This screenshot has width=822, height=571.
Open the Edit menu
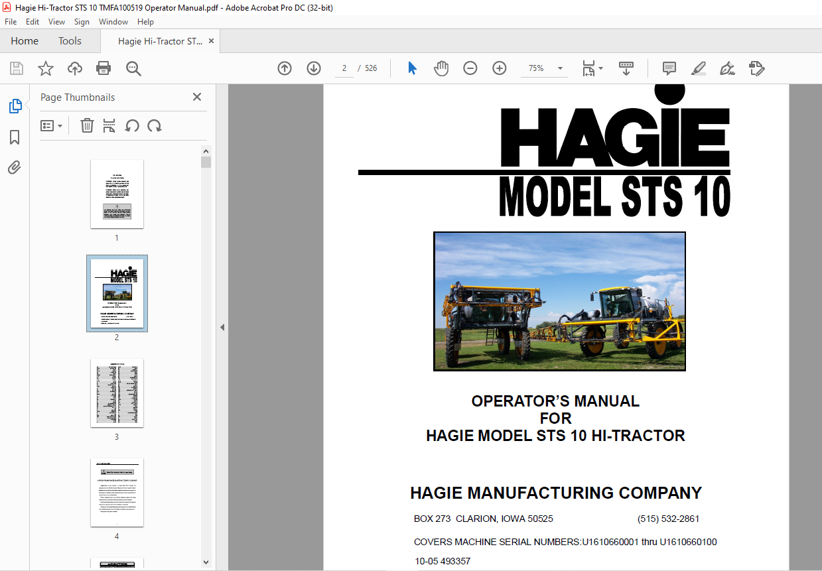pos(33,22)
